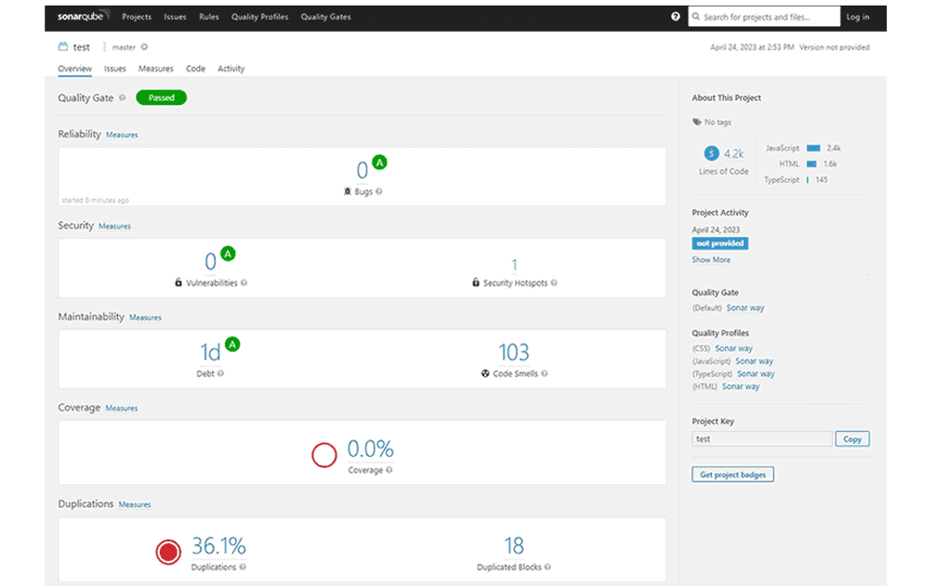Open the Projects menu
The image size is (948, 586).
click(x=137, y=16)
